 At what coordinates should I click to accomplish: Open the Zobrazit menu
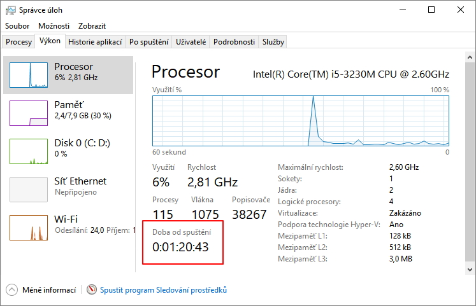[92, 26]
